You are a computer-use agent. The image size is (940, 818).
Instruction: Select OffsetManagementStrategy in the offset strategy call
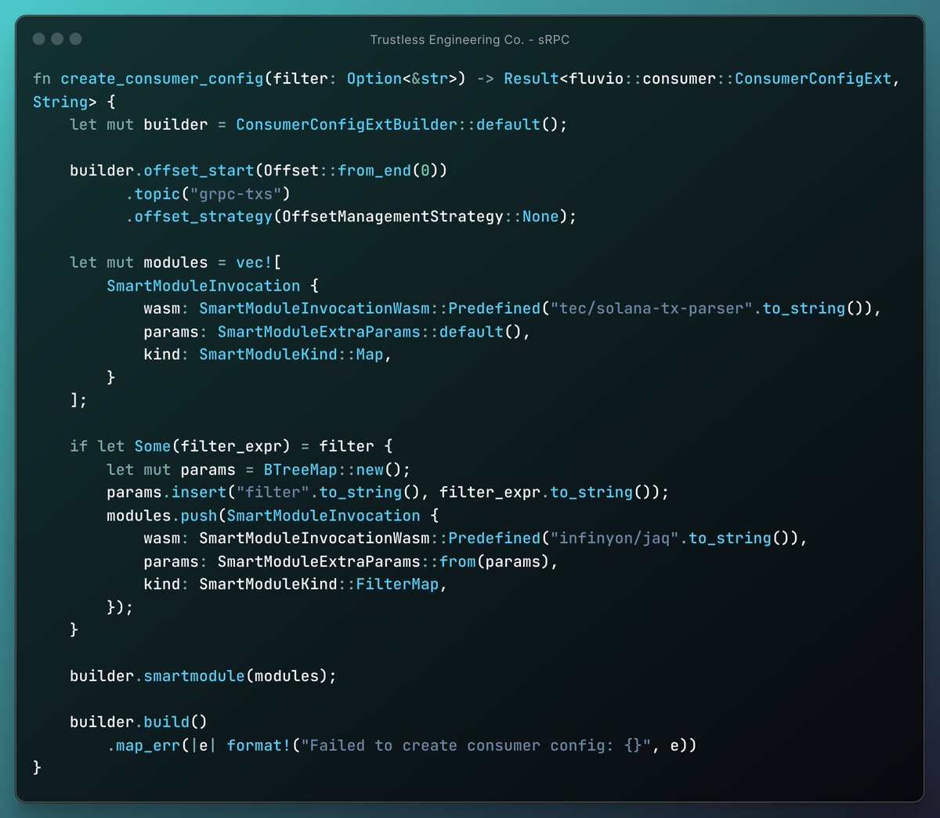click(x=392, y=216)
